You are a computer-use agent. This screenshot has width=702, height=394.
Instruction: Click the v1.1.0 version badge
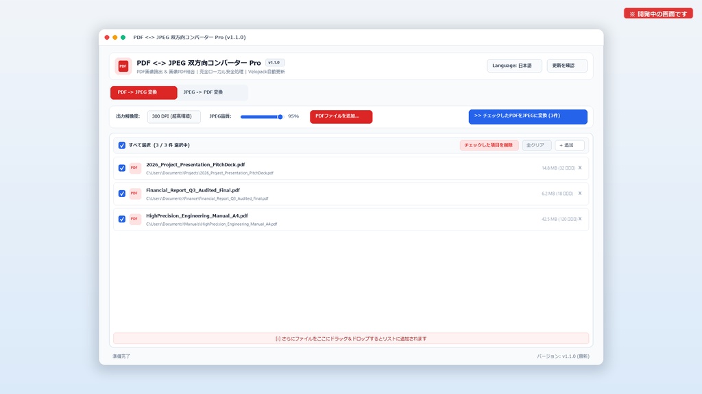coord(274,62)
